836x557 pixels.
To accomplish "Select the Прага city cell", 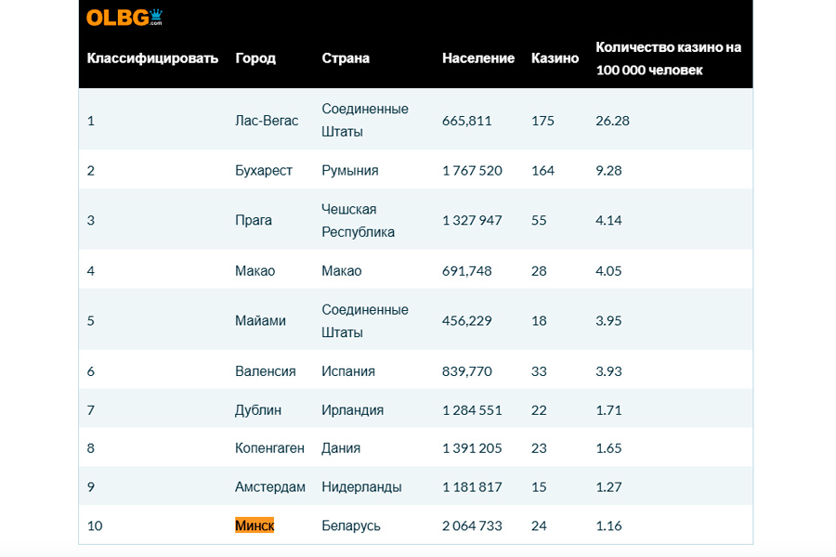I will click(254, 221).
